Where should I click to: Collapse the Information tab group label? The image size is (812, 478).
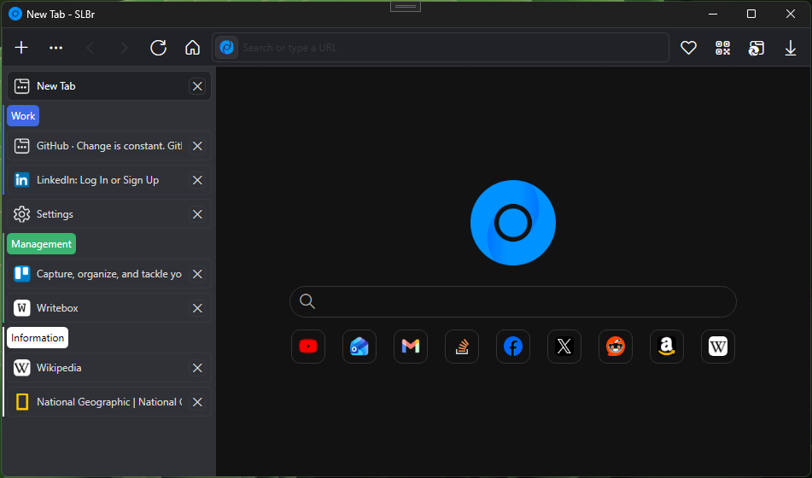38,338
